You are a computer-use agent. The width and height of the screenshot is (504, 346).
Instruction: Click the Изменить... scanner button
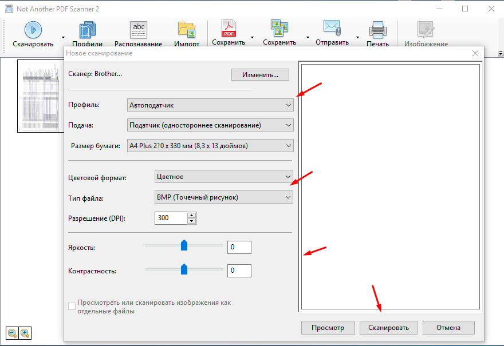(260, 75)
